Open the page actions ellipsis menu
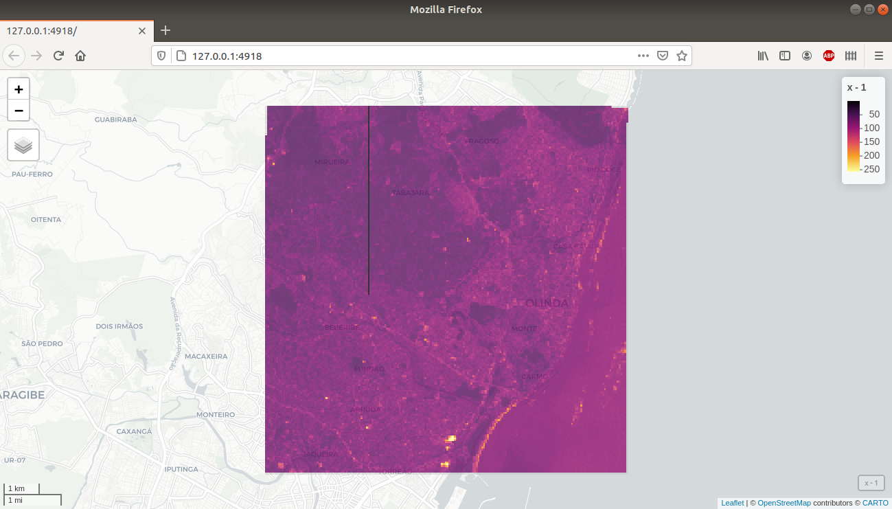 (x=643, y=56)
